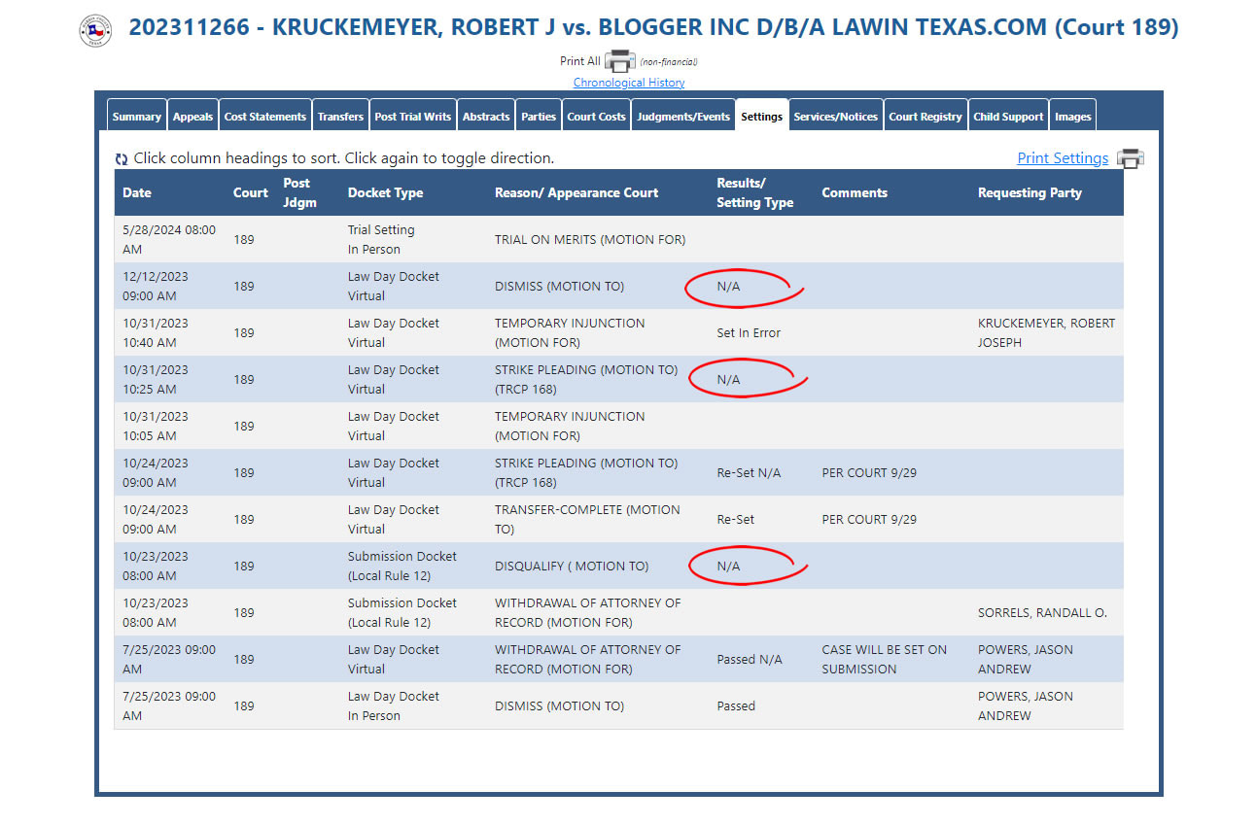Click DISQUALIFY ( MOTION TO) text
Screen dimensions: 1257x825
(572, 566)
